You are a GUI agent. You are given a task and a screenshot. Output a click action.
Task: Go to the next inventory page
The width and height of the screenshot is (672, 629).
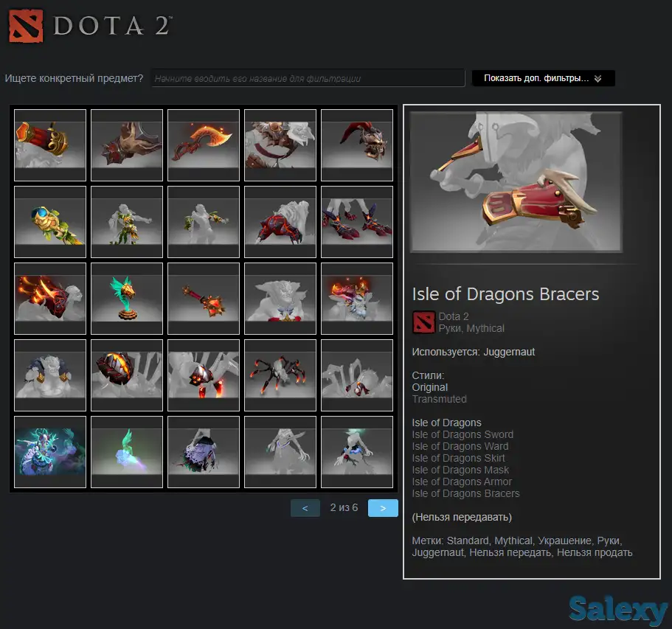tap(383, 508)
